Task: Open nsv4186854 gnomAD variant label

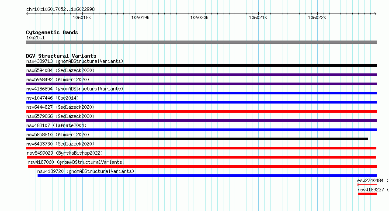Action: pyautogui.click(x=75, y=89)
